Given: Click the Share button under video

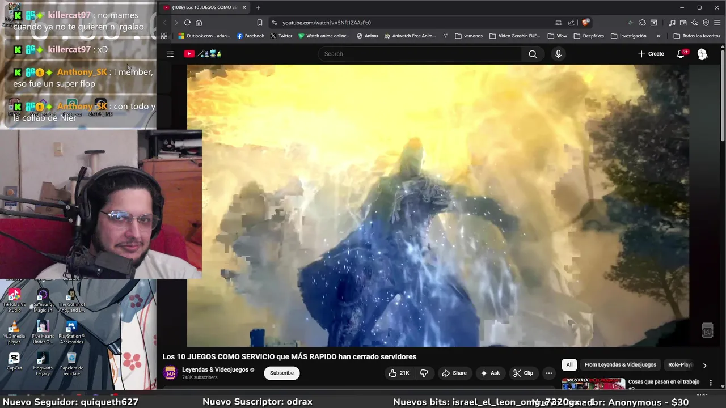Looking at the screenshot, I should [x=454, y=373].
